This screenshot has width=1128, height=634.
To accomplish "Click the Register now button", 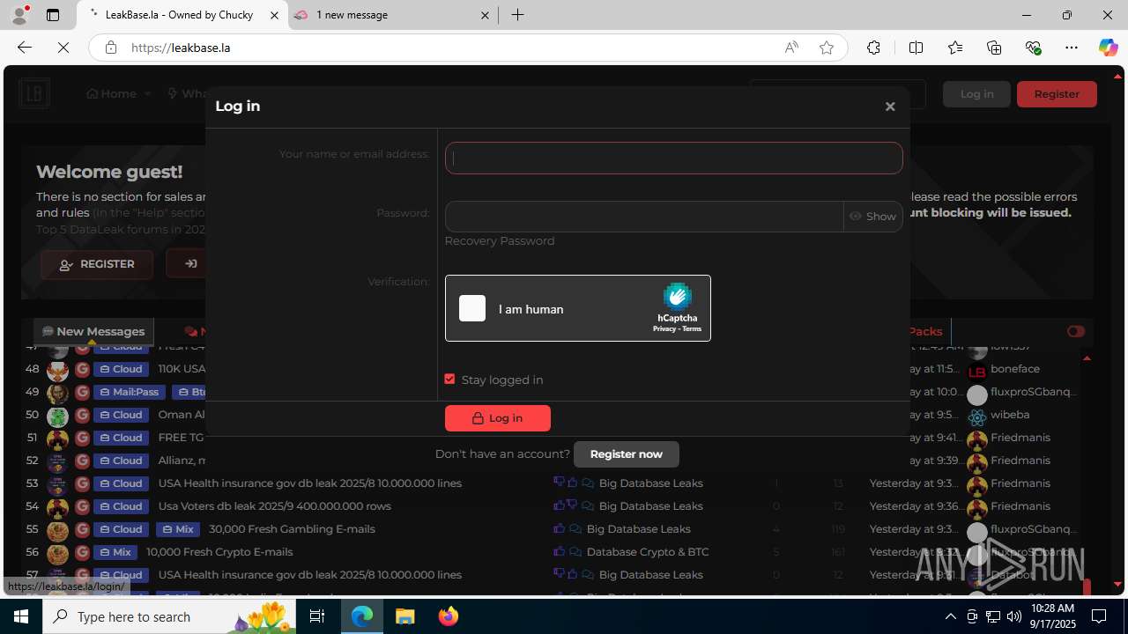I will pyautogui.click(x=626, y=454).
